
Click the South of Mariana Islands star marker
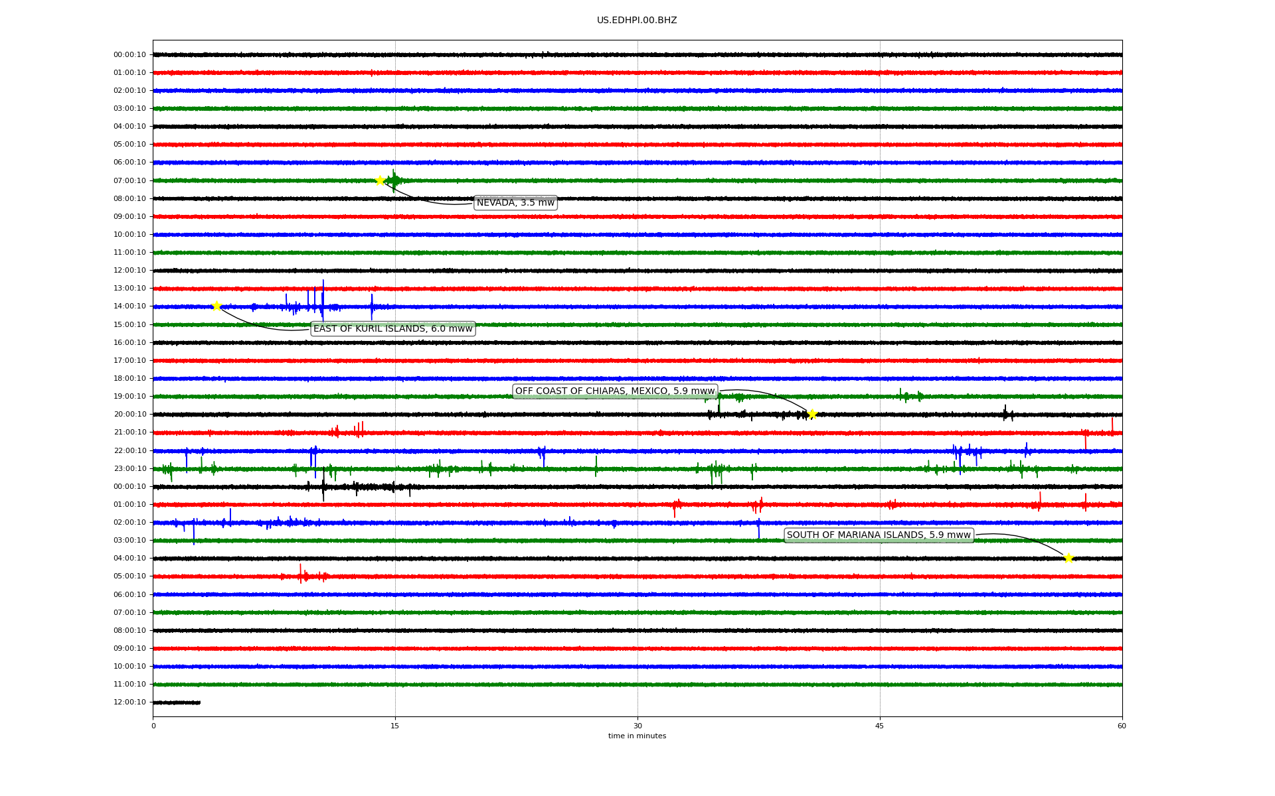[x=1068, y=558]
